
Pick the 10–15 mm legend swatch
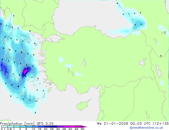coord(35,127)
